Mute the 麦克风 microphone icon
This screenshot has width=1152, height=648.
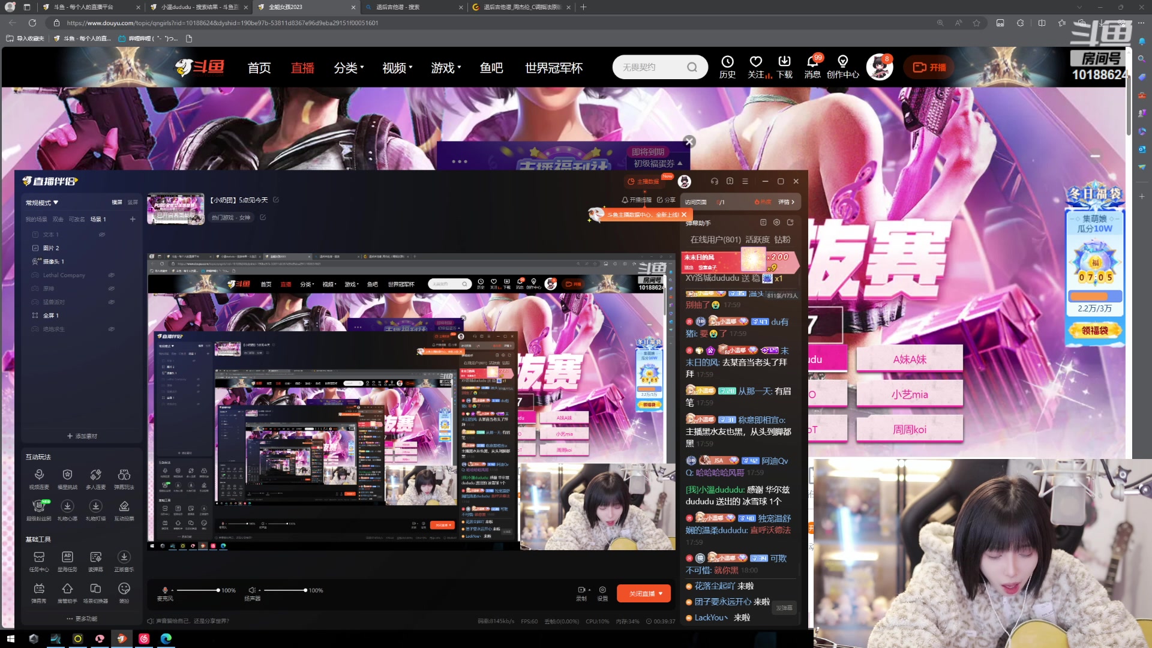(165, 590)
